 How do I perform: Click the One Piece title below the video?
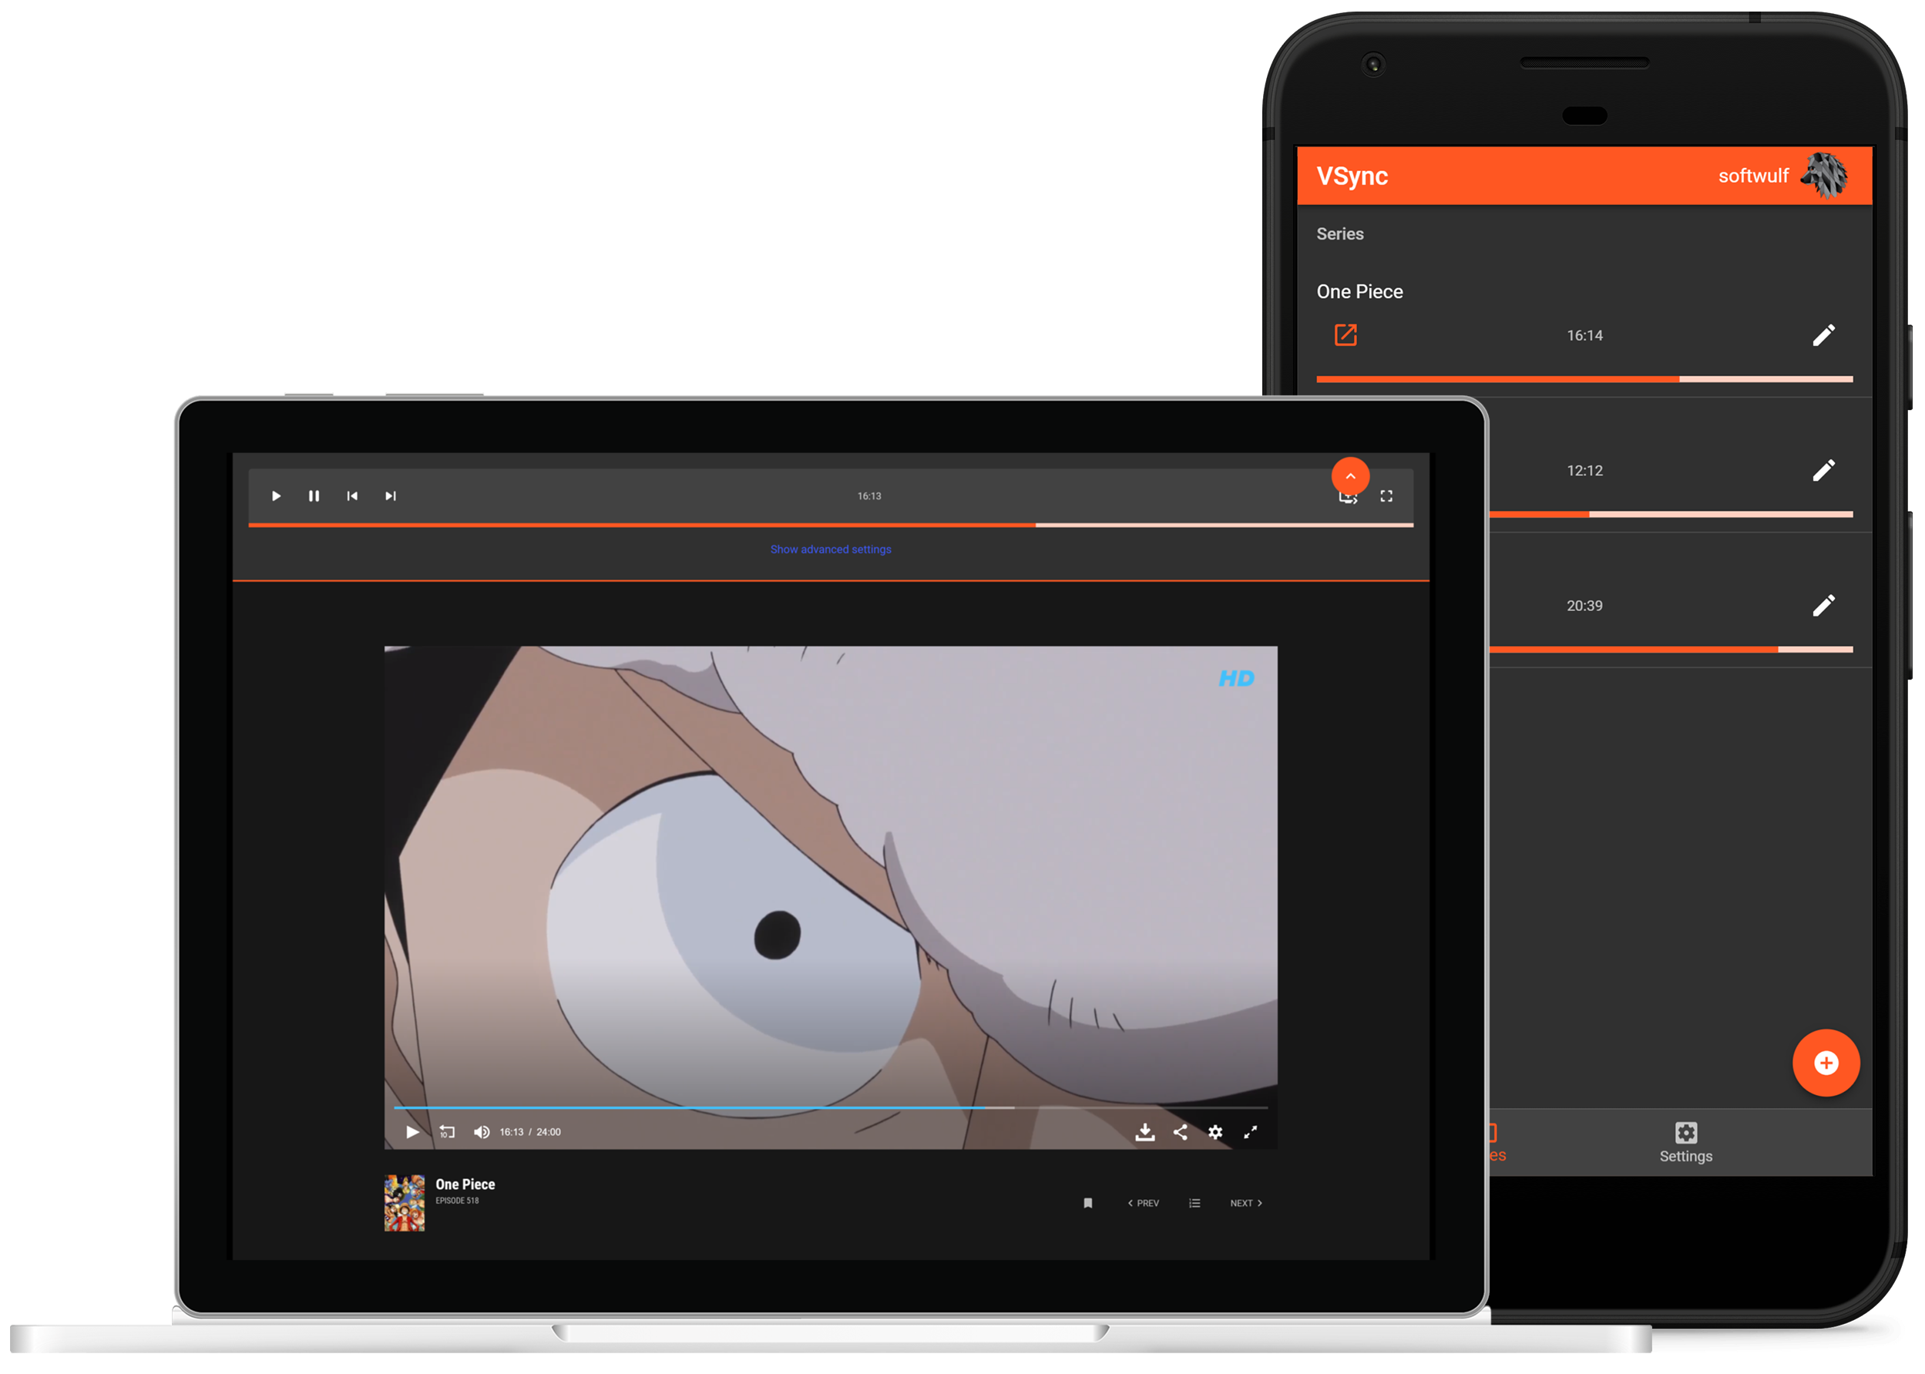coord(465,1184)
